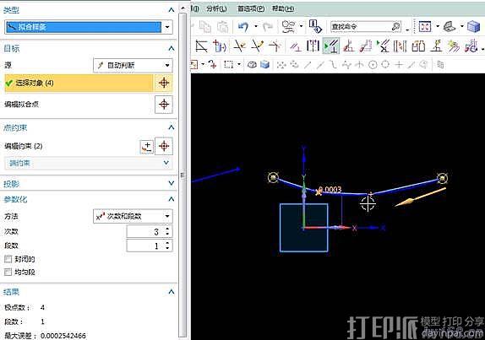Screen dimensions: 485x340
Task: Enable the 封闭的 checkbox
Action: (x=8, y=259)
